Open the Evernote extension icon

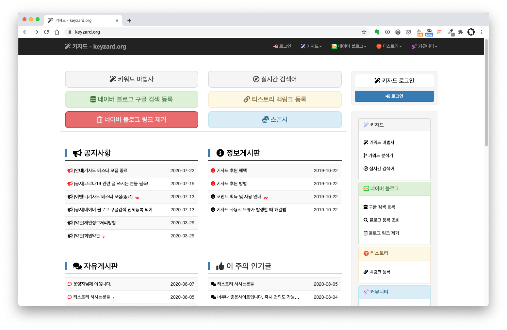pos(377,32)
